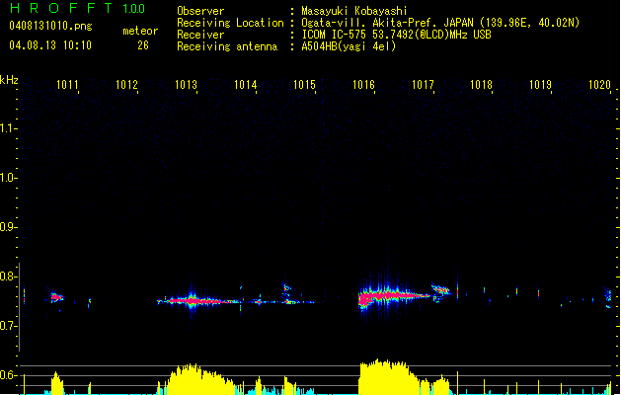This screenshot has height=395, width=621.
Task: Click the yellow power peak below 1016
Action: pos(388,377)
